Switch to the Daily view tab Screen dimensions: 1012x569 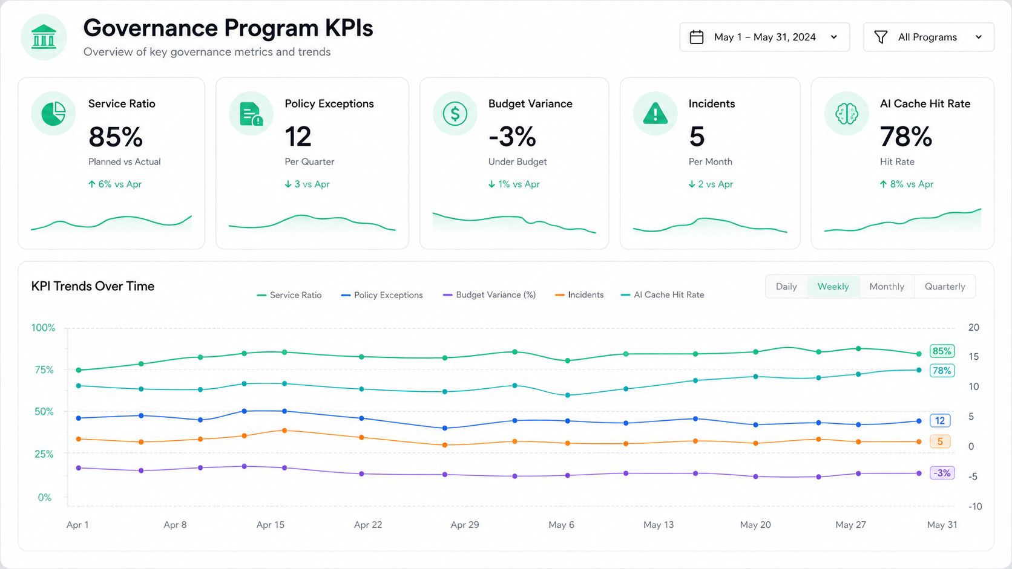(x=786, y=287)
